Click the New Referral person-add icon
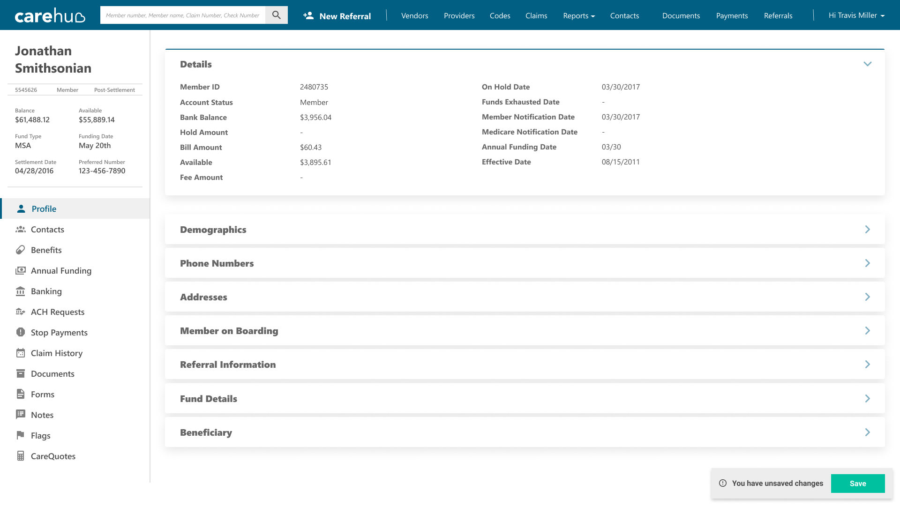 coord(308,15)
